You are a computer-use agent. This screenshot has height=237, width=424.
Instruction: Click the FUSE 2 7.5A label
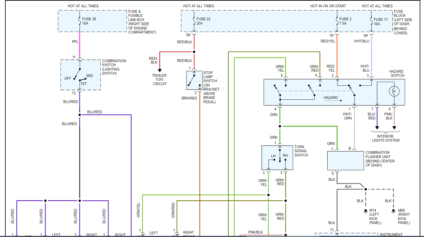pyautogui.click(x=345, y=21)
